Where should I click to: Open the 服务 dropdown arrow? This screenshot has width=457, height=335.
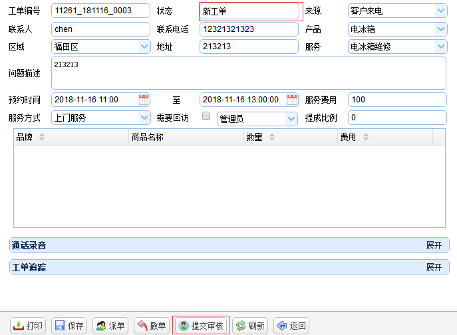[441, 47]
